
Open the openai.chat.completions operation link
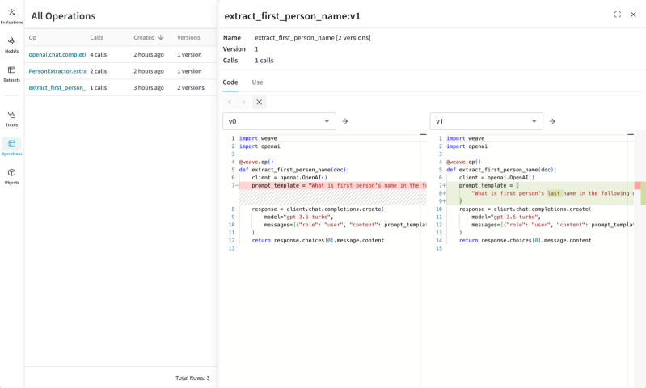click(57, 54)
